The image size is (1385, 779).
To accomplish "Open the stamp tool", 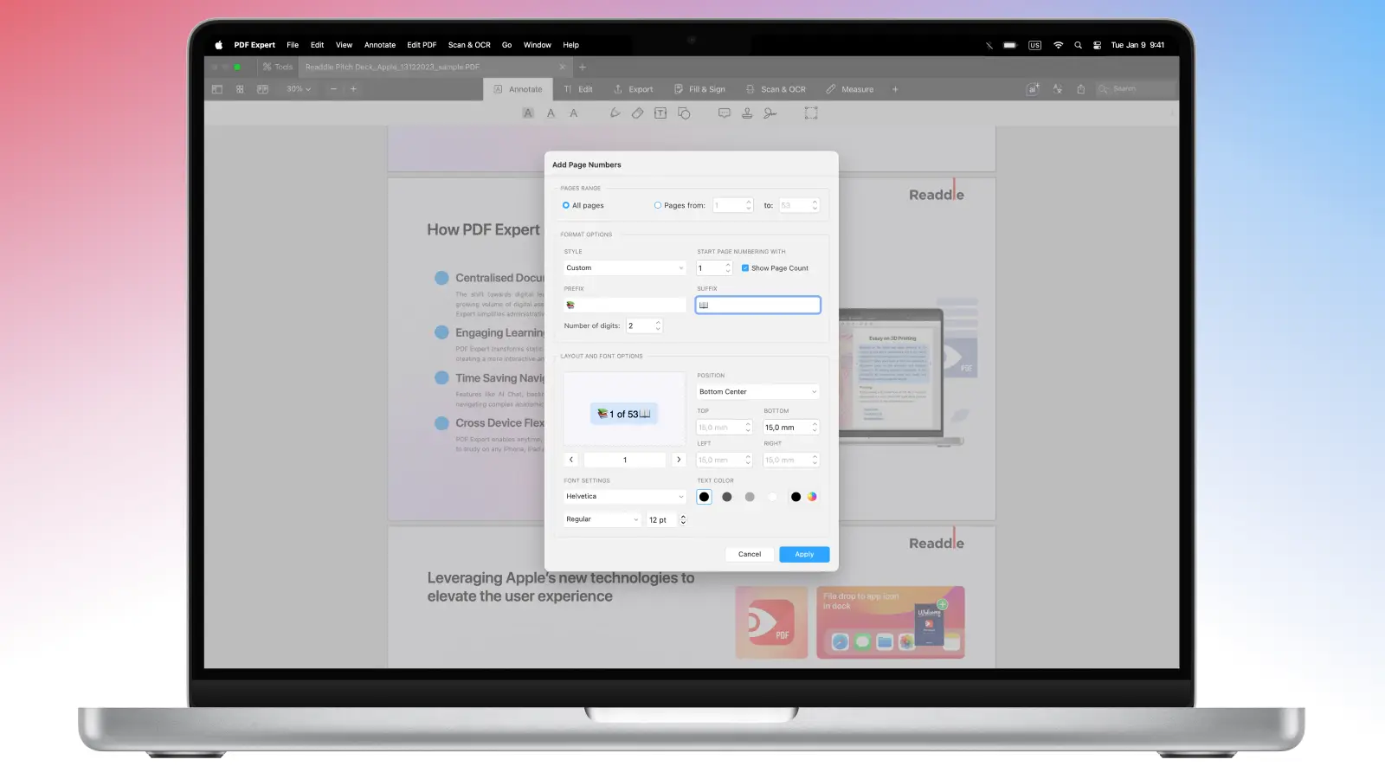I will (747, 113).
